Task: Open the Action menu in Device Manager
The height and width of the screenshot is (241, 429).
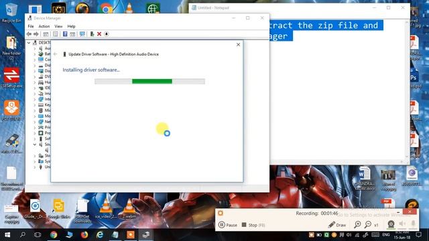Action: tap(44, 26)
